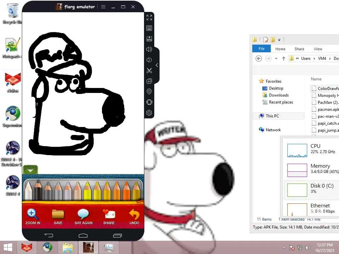339x254 pixels.
Task: Click VM4 in the Explorer address path
Action: pos(322,59)
